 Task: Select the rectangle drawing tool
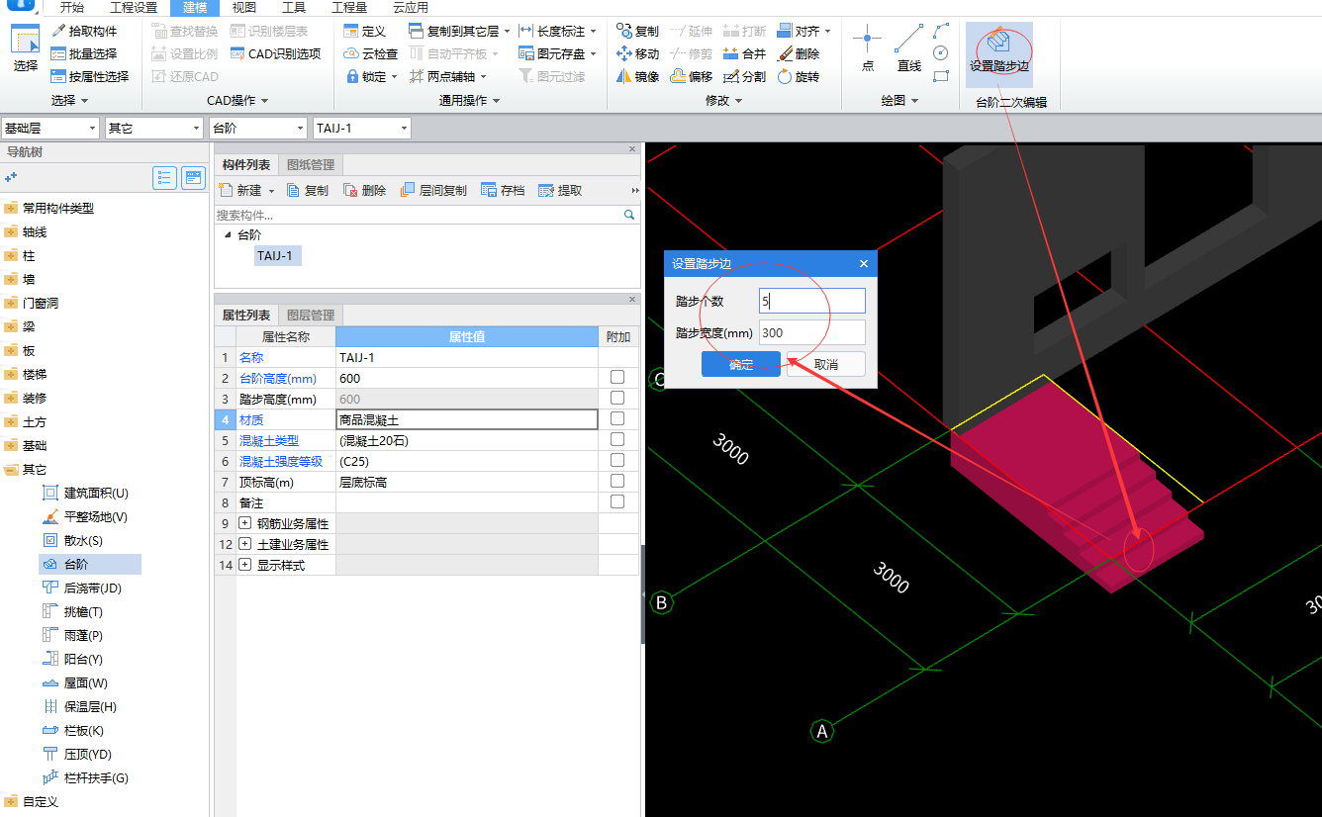[941, 75]
